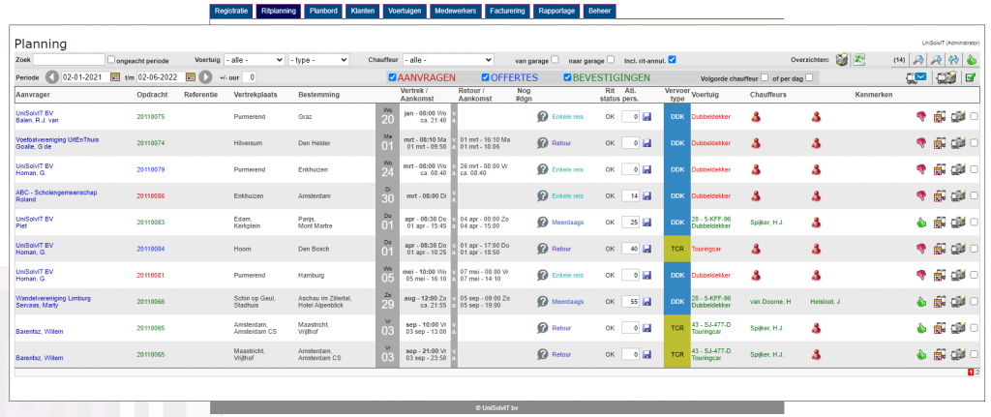Click the help question mark in the Graz row
991x417 pixels.
[542, 116]
